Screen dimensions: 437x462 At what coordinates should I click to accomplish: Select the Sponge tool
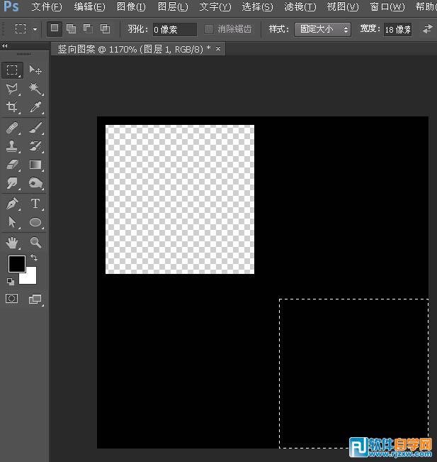pos(35,183)
